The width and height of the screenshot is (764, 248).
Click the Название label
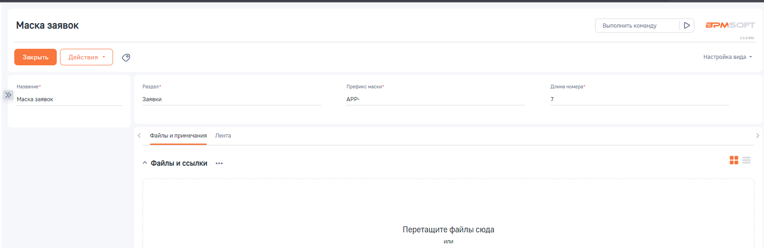tap(29, 87)
